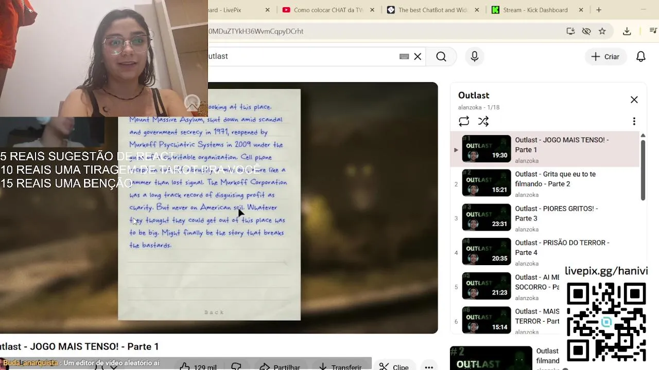Select the 15:14 playlist video thumbnail

[x=487, y=320]
